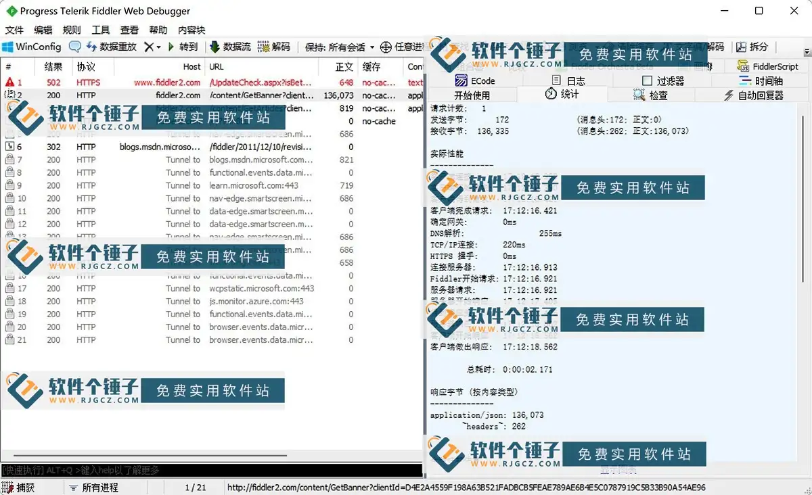Select session 18 js.monitor.azure.com:443
Screen dimensions: 812x495
click(x=211, y=301)
